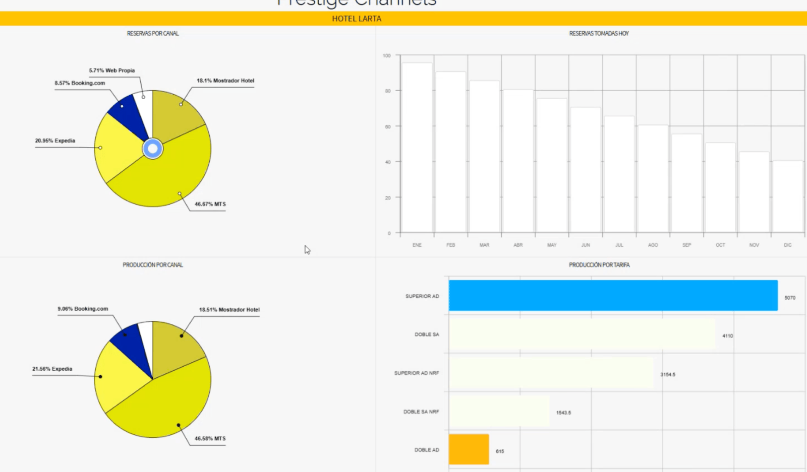Click the '18.51% Mostrador Hotel' label

click(229, 310)
